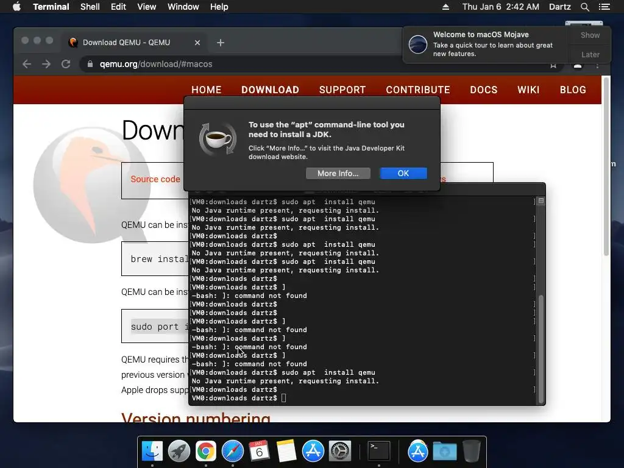Open System Preferences from the Dock

(340, 452)
